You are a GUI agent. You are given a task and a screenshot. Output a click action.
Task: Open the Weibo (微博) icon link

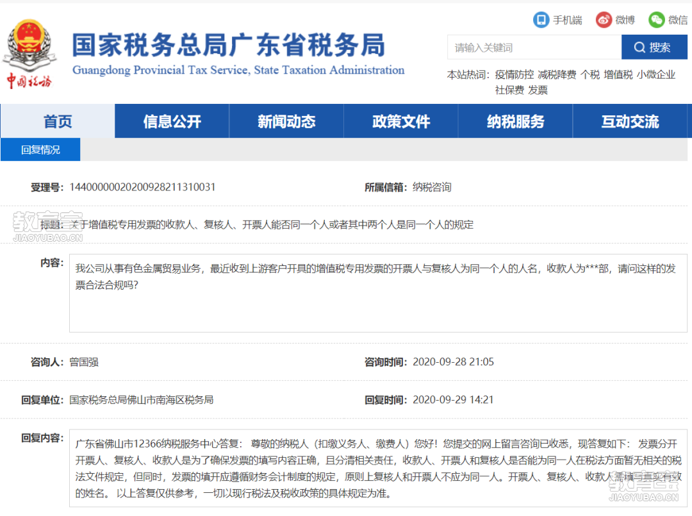tap(604, 20)
